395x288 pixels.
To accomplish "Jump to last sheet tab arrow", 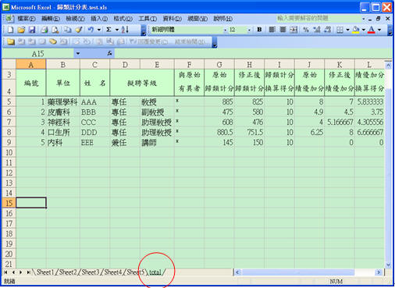I will tap(28, 272).
